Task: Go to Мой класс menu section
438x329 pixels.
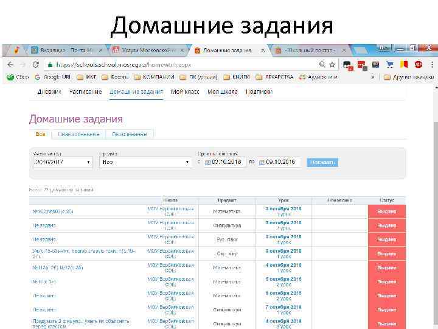Action: 185,92
